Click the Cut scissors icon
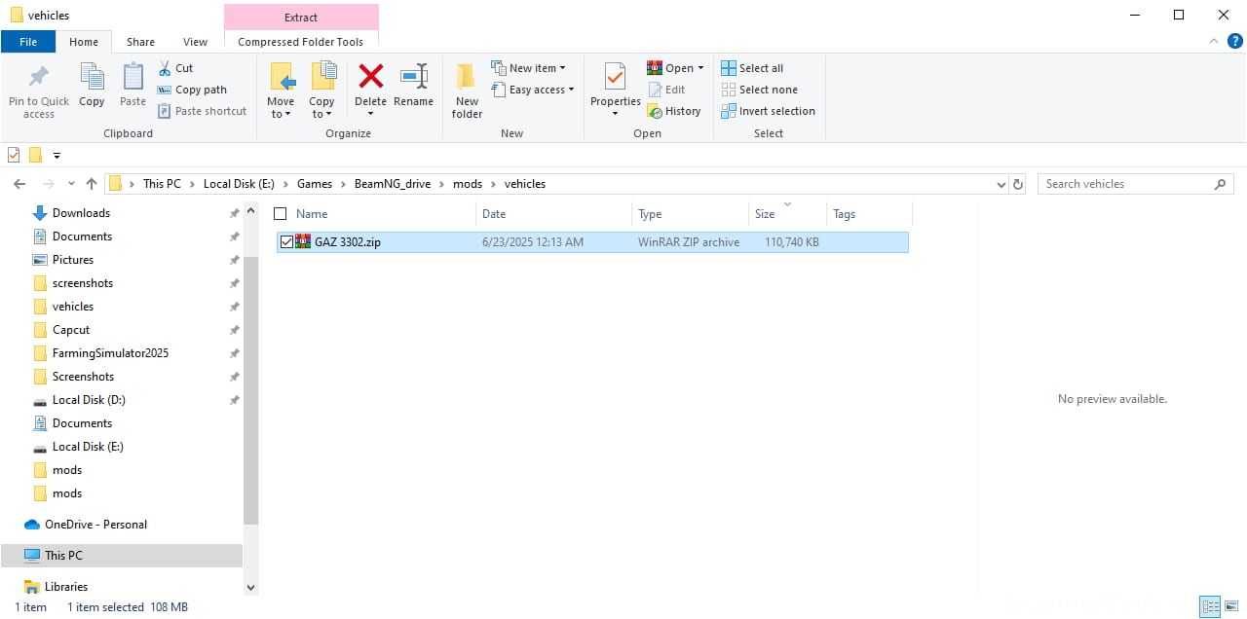The image size is (1247, 619). point(165,68)
